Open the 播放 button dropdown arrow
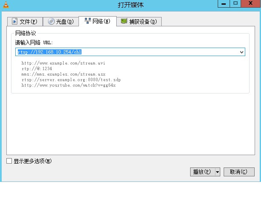 [217, 172]
